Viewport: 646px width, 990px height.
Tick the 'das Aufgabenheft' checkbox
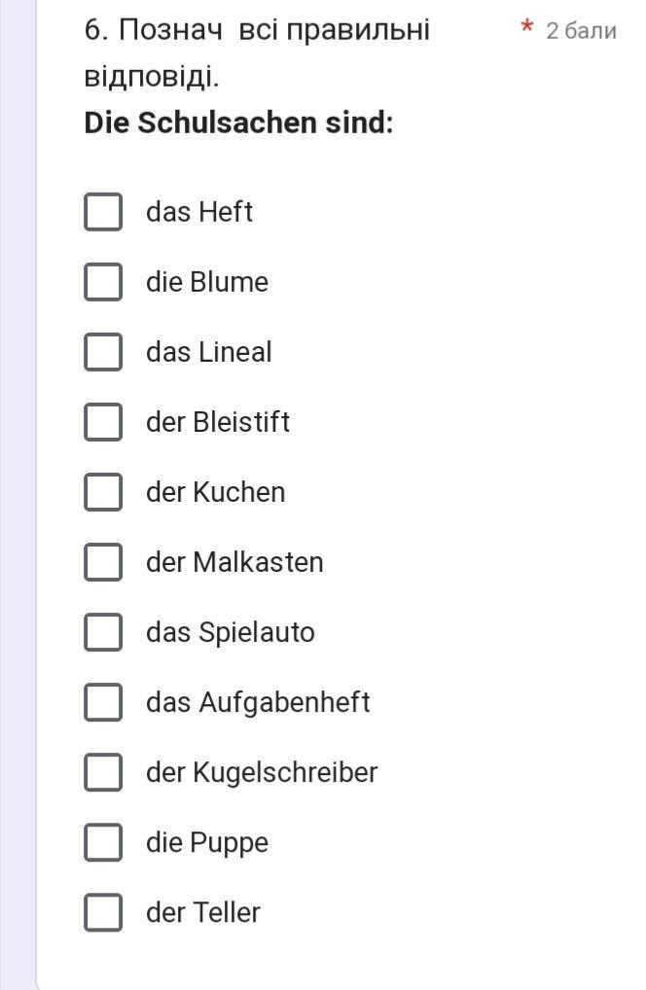coord(103,702)
